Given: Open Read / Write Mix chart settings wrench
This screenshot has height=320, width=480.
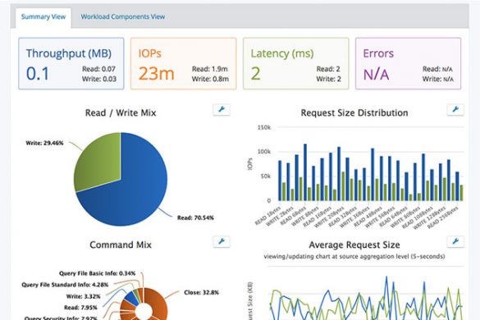Looking at the screenshot, I should [x=222, y=110].
